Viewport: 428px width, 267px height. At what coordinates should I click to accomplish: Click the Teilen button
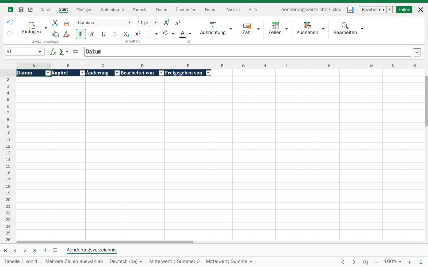(404, 10)
